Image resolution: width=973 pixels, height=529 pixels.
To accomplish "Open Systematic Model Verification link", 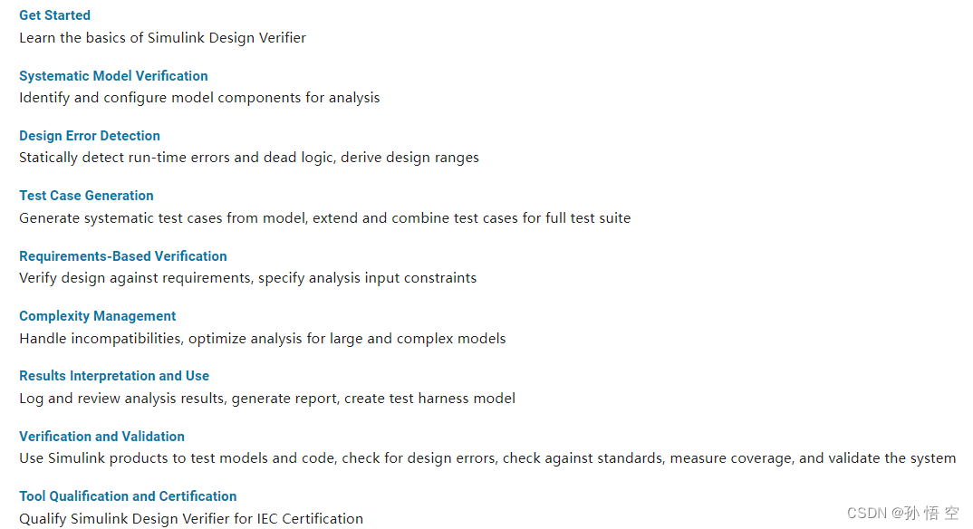I will (113, 76).
